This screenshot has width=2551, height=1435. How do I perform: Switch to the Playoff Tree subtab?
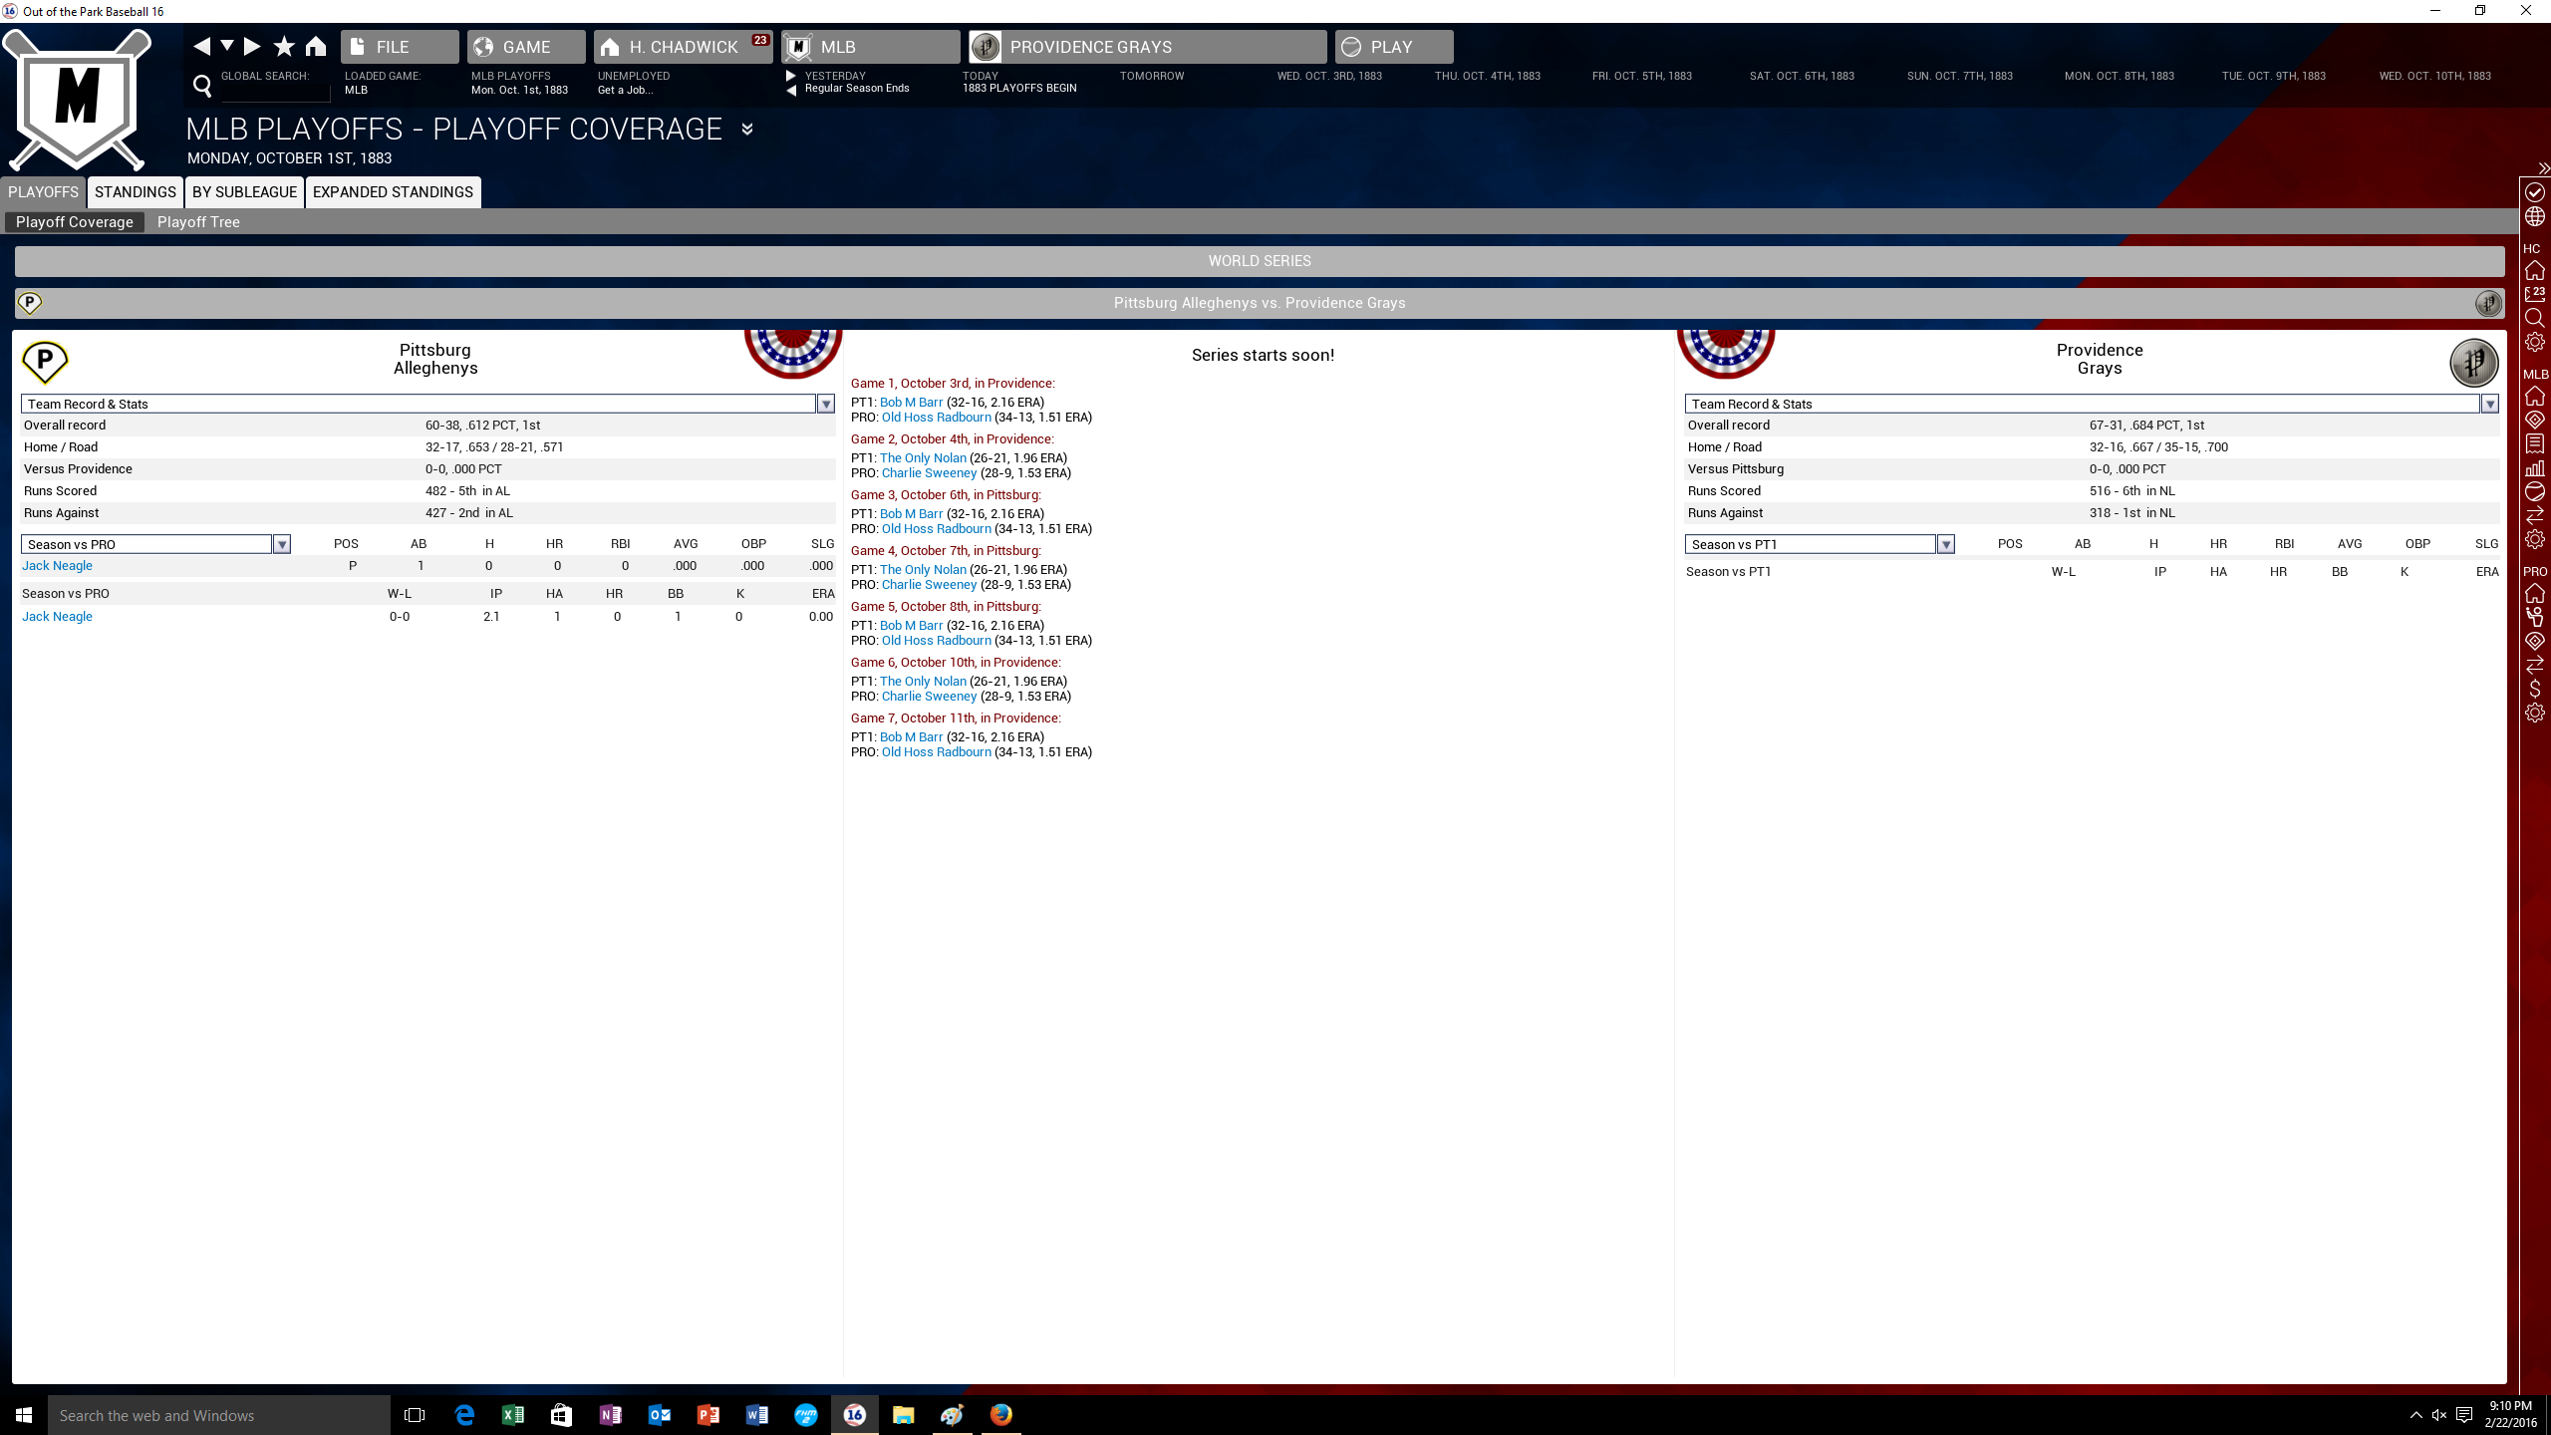coord(198,222)
